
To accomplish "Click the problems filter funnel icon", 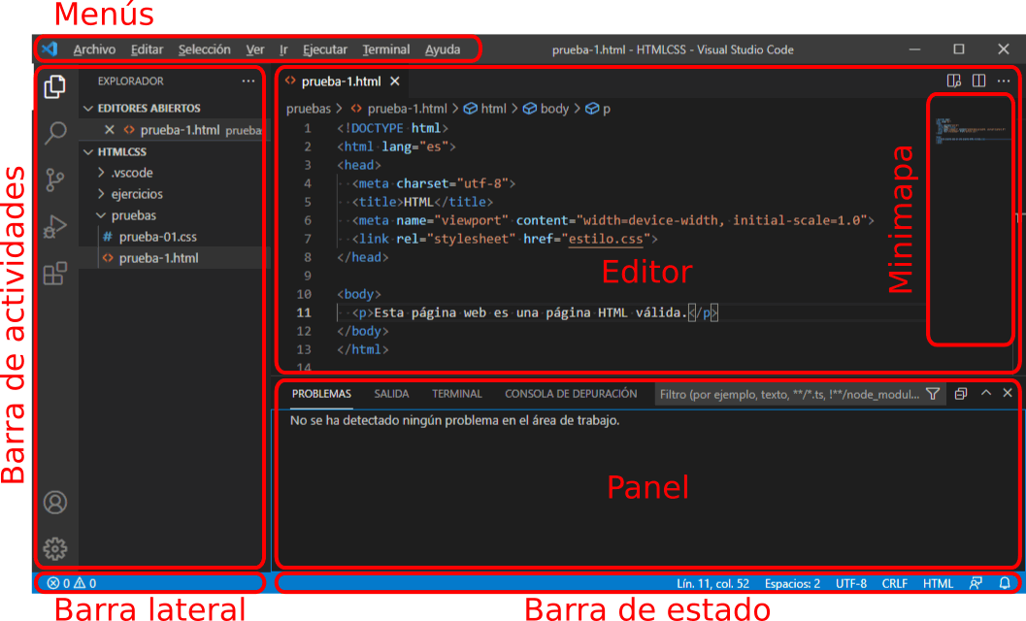I will [x=933, y=393].
